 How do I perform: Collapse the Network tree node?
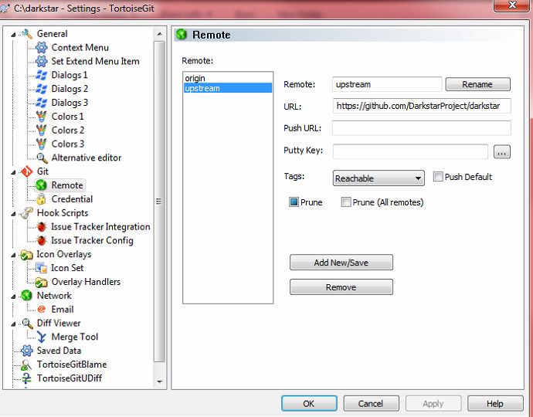point(13,297)
